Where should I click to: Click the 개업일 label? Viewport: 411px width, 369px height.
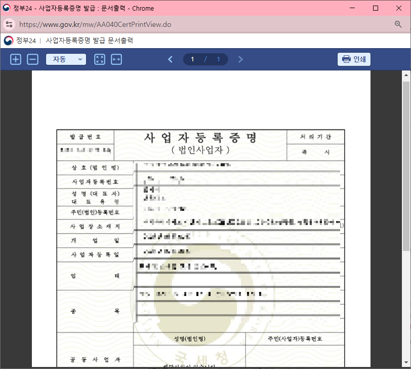[x=95, y=240]
